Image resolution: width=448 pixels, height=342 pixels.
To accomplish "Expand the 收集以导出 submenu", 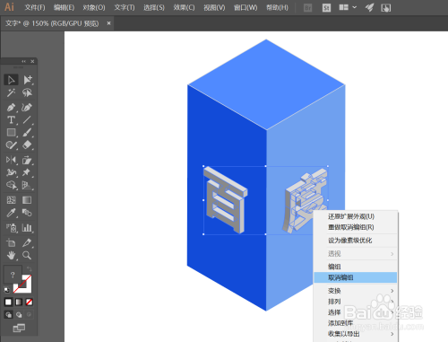I will click(356, 334).
